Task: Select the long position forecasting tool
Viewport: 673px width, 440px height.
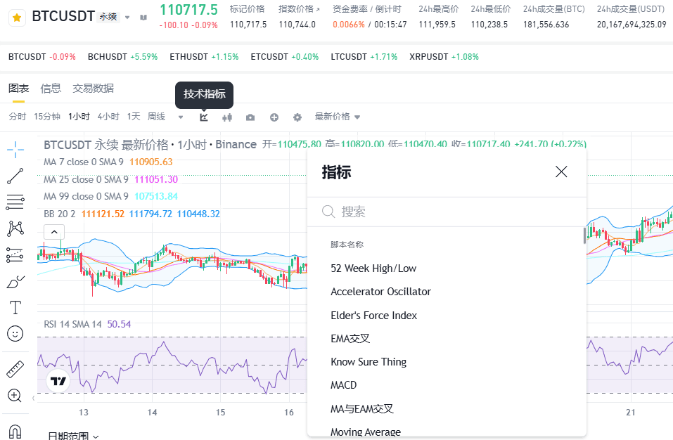Action: [15, 254]
